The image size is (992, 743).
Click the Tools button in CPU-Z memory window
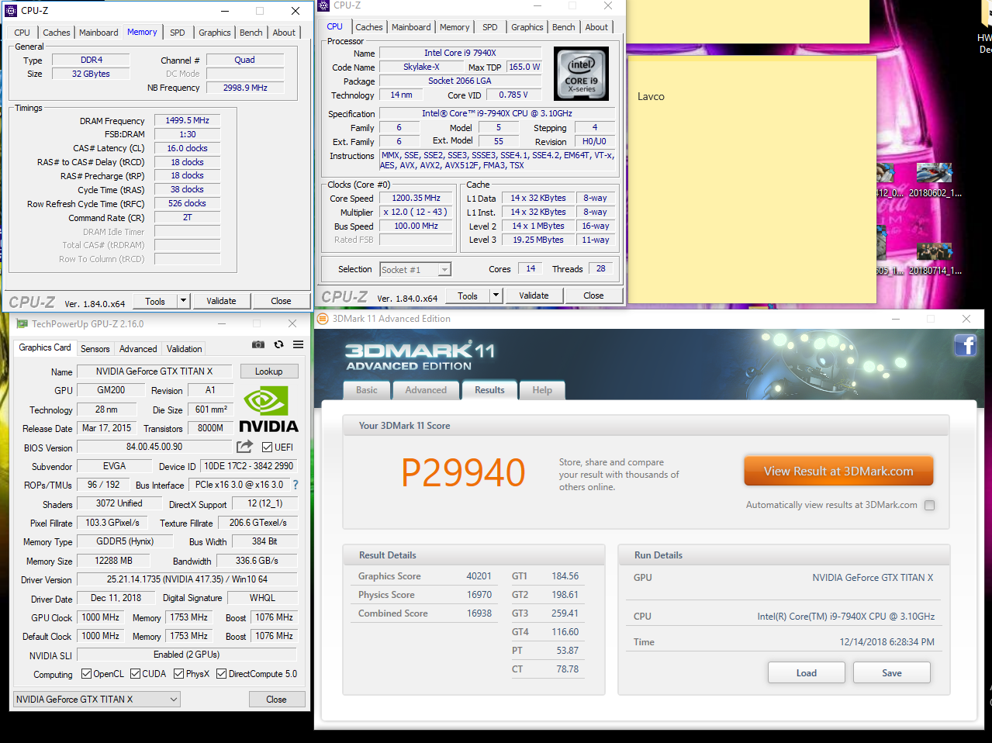(155, 301)
